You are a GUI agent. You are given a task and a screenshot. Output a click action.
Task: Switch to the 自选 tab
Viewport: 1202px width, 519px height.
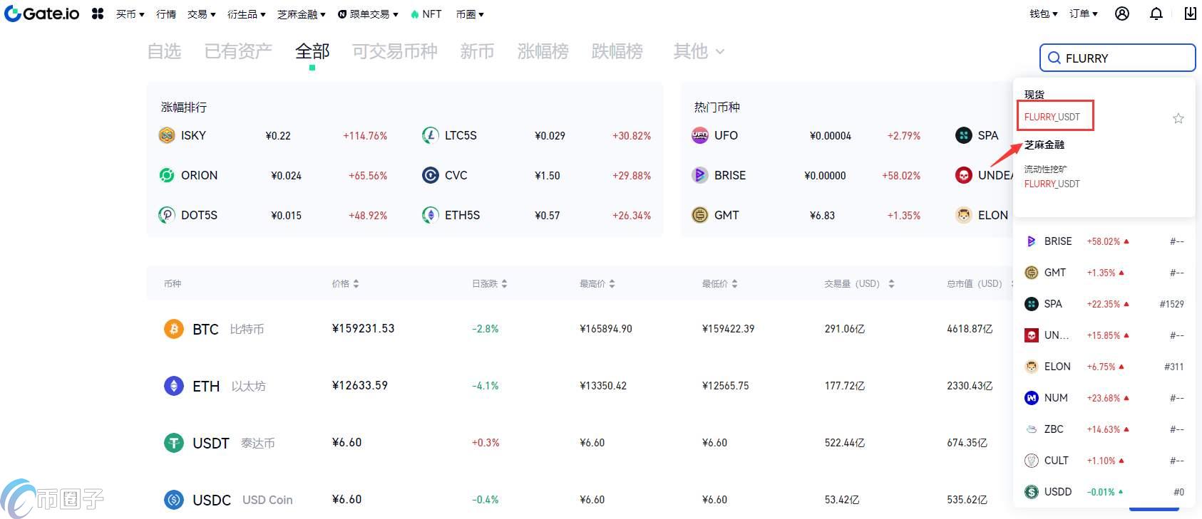[x=164, y=51]
